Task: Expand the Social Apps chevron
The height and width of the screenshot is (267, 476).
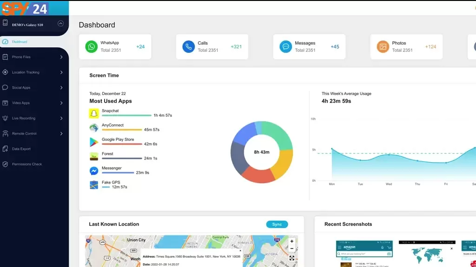Action: tap(61, 88)
